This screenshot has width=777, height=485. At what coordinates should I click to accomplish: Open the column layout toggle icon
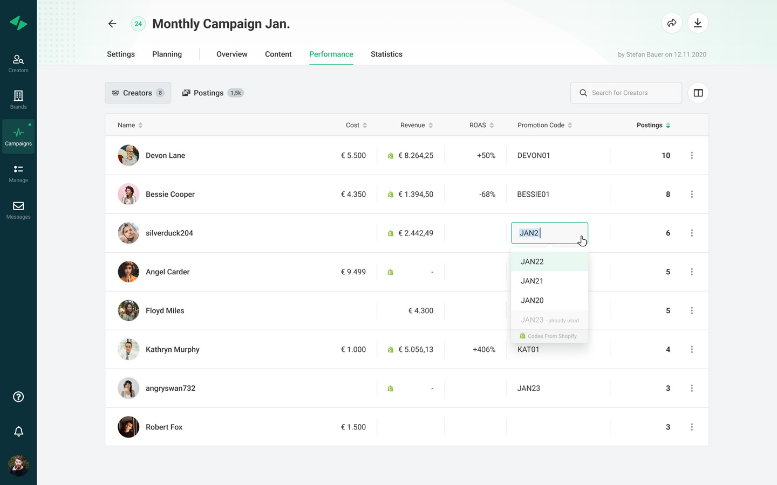pos(698,93)
